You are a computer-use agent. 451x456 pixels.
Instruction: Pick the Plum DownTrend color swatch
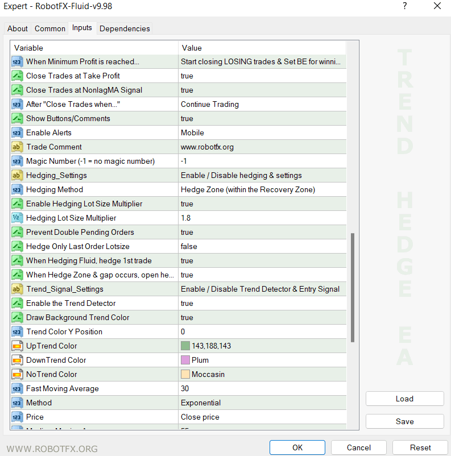185,360
